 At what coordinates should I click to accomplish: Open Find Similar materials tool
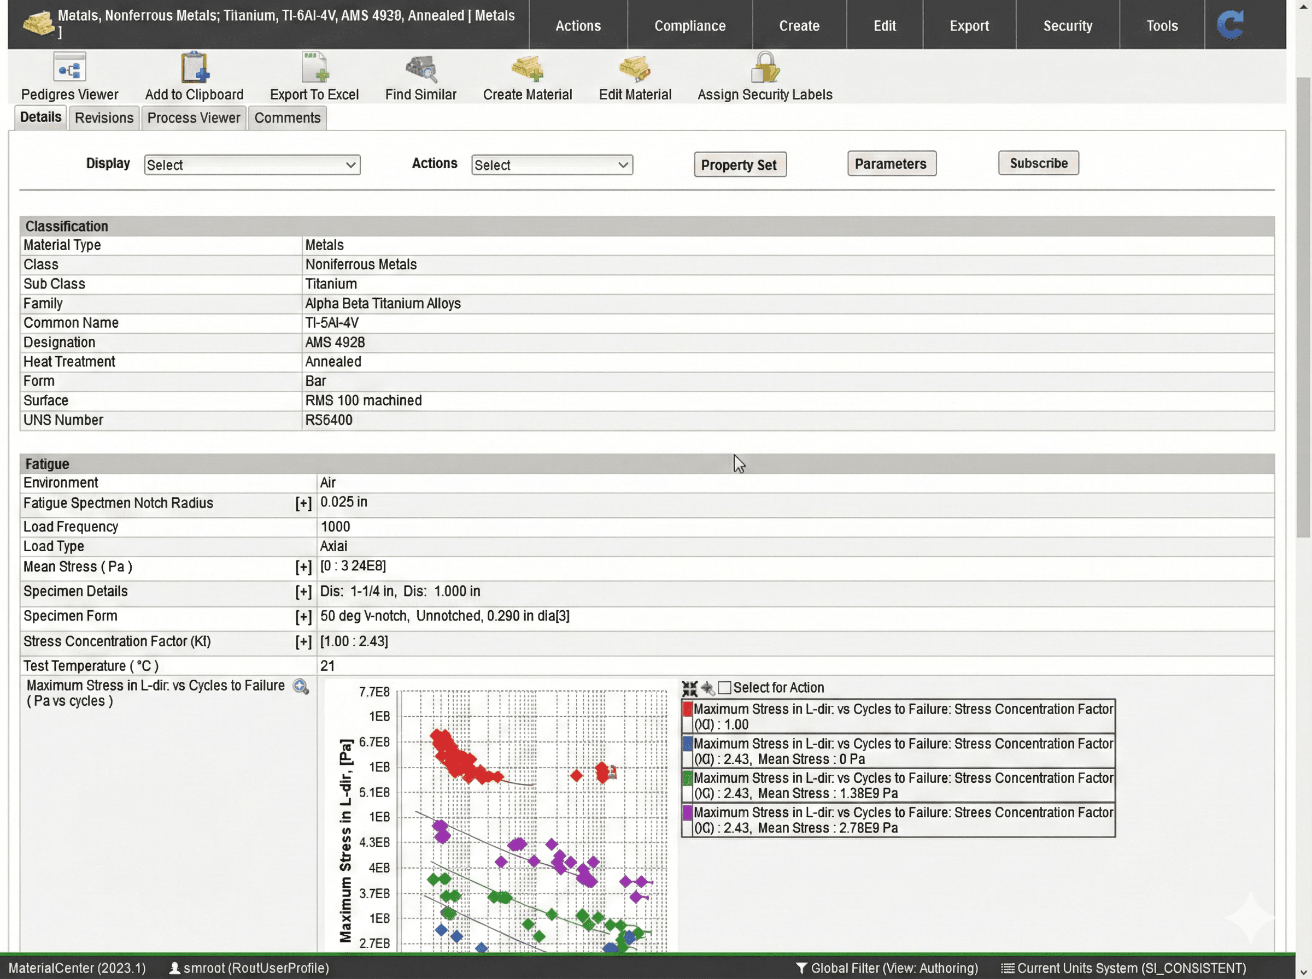(421, 69)
